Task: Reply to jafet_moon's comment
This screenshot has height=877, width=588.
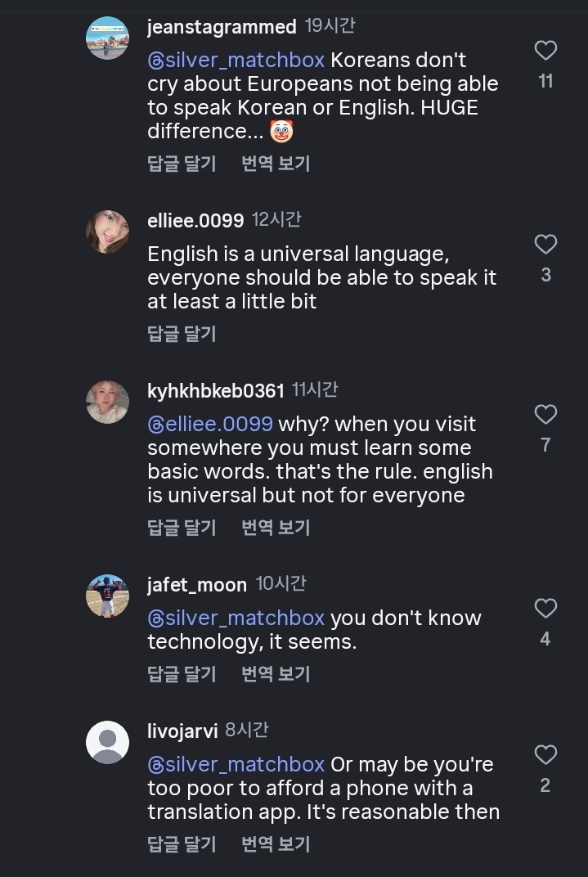Action: pos(182,674)
